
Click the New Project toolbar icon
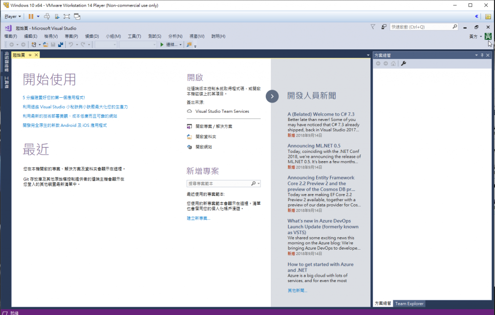pyautogui.click(x=34, y=45)
